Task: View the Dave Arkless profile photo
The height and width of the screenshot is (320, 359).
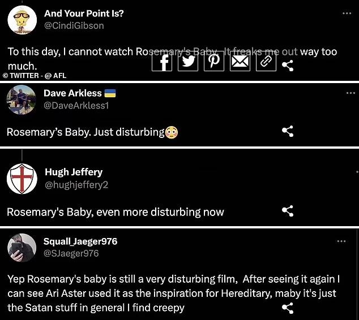Action: click(x=22, y=100)
